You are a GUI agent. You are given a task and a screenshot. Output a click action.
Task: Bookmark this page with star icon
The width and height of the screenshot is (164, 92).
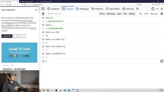click(x=141, y=5)
